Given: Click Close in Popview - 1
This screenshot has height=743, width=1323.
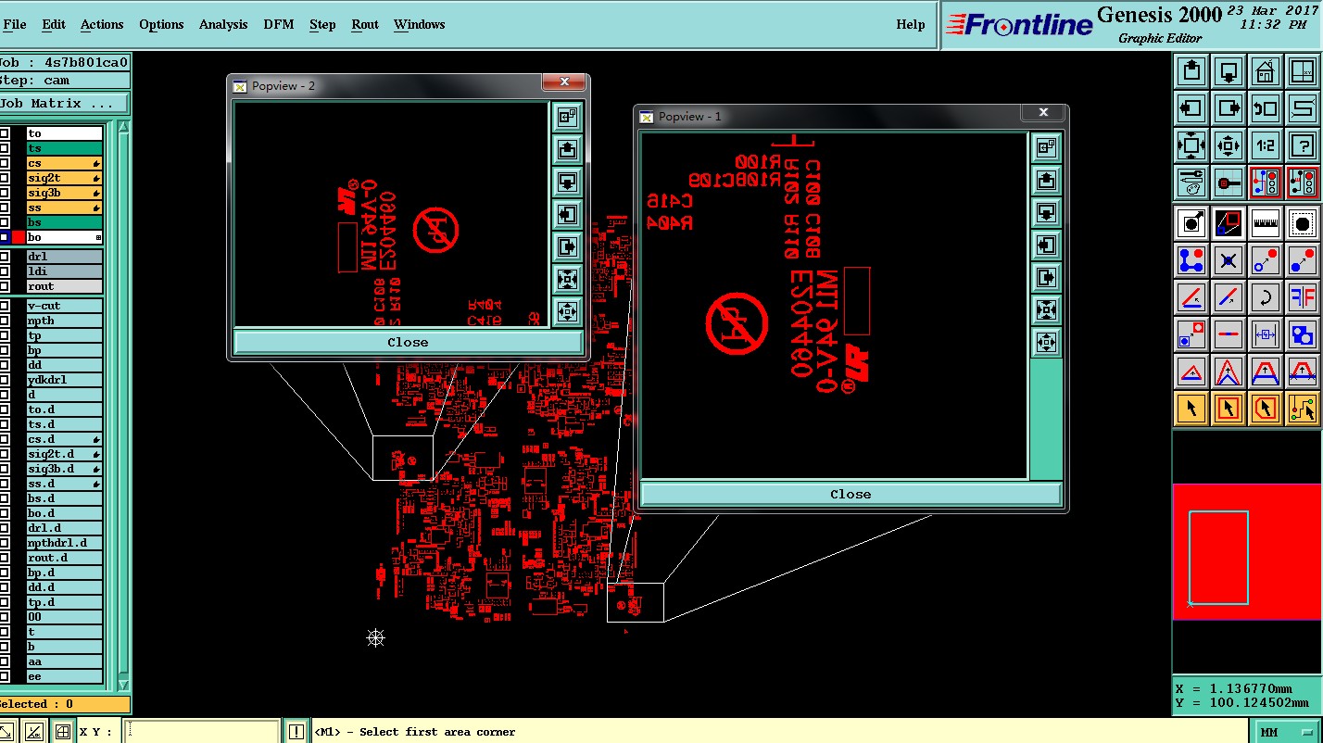Looking at the screenshot, I should 850,494.
